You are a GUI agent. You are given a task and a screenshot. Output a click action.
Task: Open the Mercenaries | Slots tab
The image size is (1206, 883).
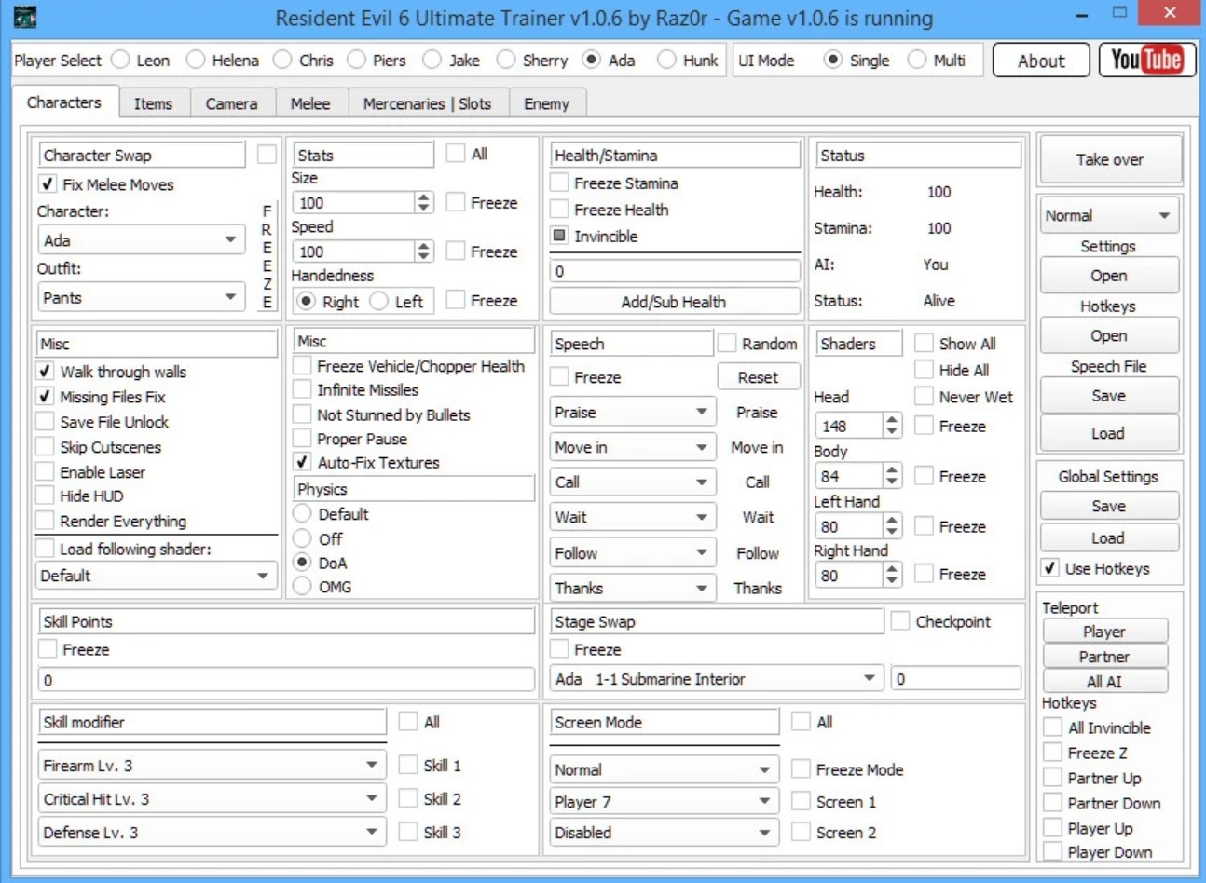[x=427, y=103]
